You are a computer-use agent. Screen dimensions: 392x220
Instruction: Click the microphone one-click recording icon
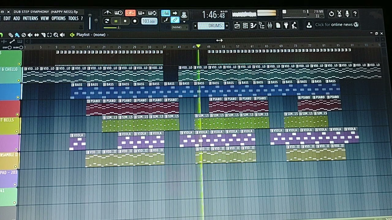pos(347,14)
